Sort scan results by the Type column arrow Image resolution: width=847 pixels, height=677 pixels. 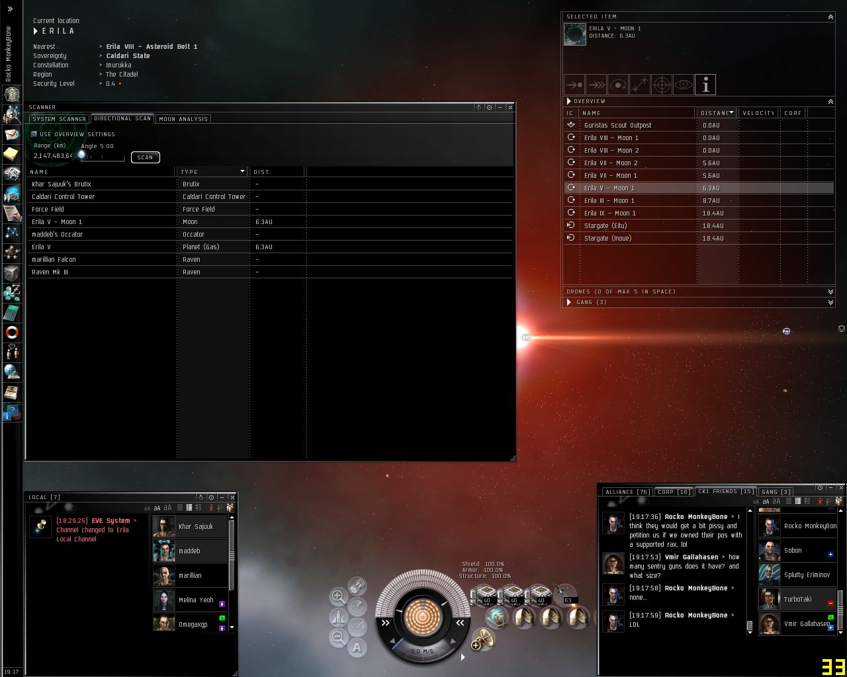242,172
